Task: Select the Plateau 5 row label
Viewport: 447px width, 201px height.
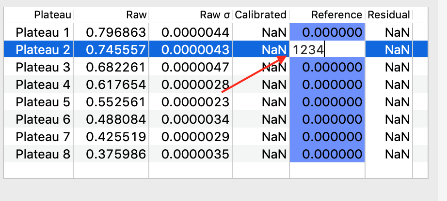Action: 43,102
